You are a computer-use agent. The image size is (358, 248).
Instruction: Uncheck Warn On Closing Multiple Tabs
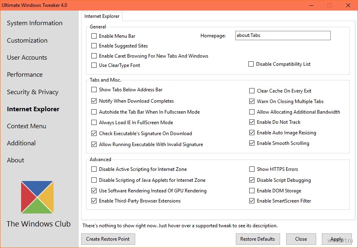pos(252,101)
